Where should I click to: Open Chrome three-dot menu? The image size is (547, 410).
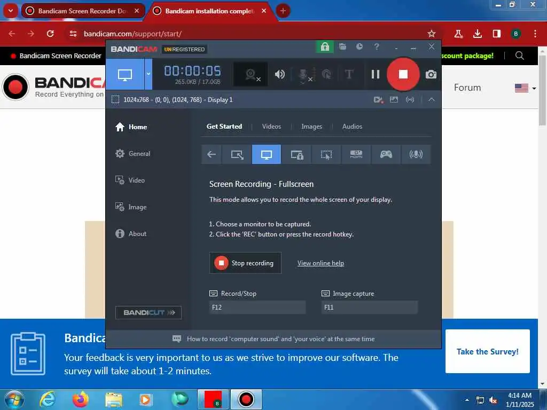click(535, 34)
